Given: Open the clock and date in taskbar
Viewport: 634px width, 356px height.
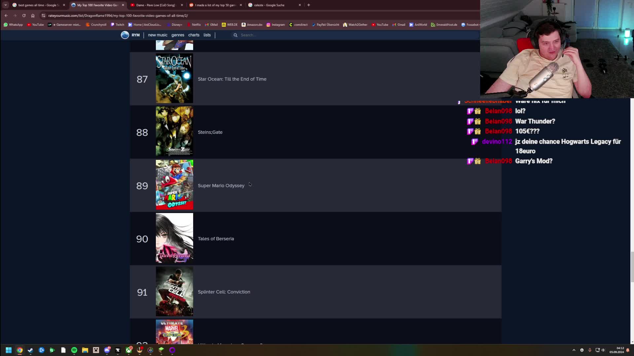Looking at the screenshot, I should click(x=616, y=350).
